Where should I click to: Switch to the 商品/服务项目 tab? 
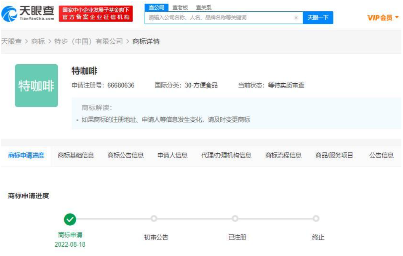click(334, 155)
